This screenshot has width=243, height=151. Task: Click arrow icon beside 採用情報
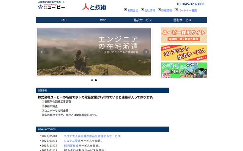pos(159,10)
